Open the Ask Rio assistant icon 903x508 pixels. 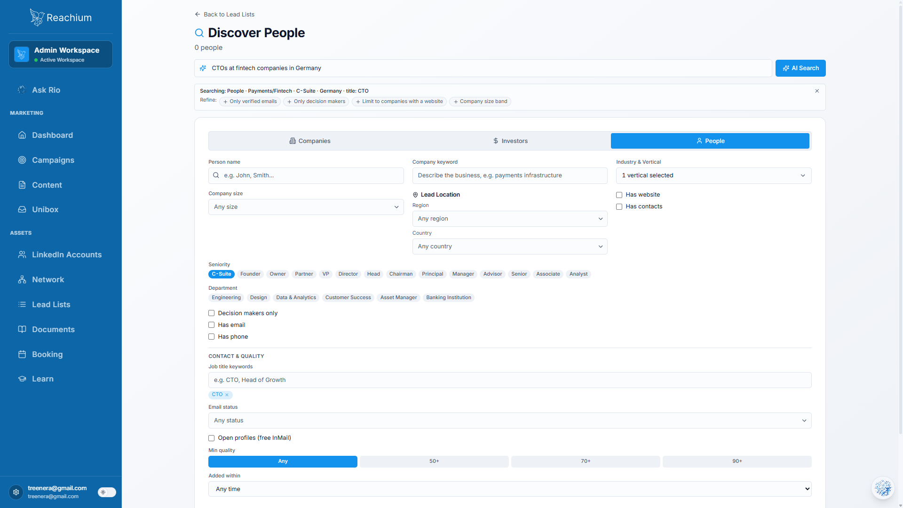pos(22,90)
